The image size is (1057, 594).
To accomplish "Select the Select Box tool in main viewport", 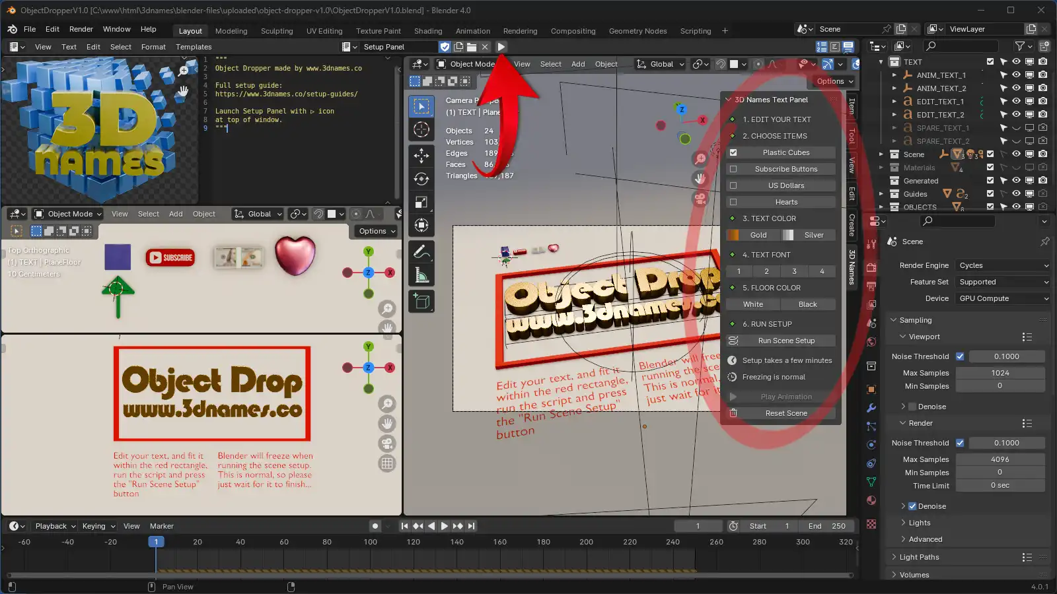I will coord(421,106).
